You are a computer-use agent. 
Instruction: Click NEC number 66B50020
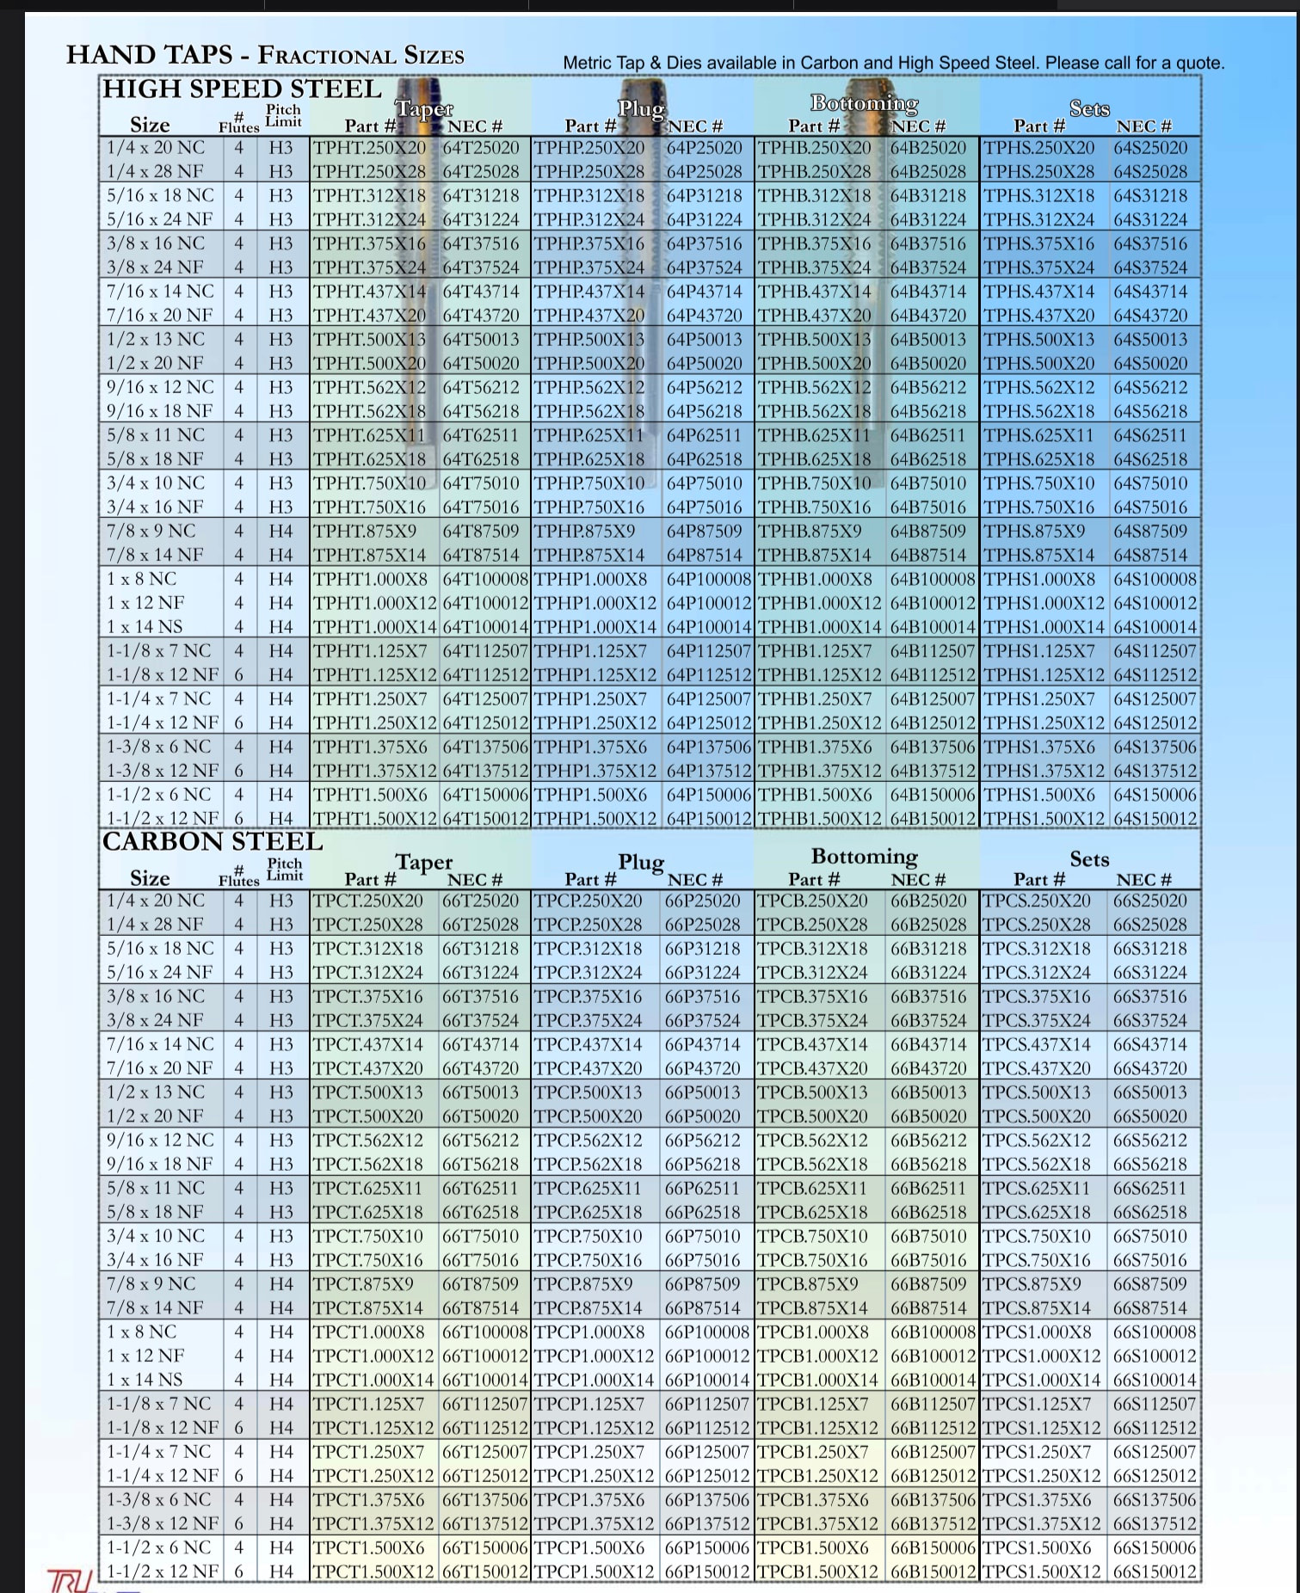(928, 1116)
